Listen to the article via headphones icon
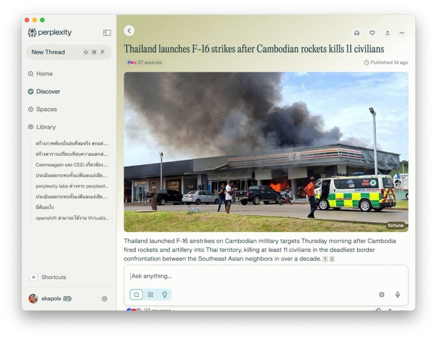This screenshot has height=339, width=437. [x=357, y=33]
